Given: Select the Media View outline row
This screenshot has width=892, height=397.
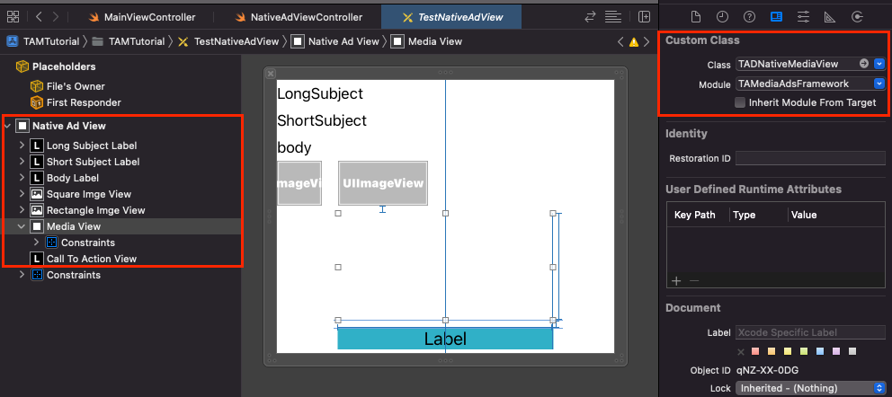Looking at the screenshot, I should (120, 226).
